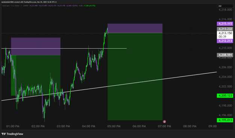The image size is (235, 138).
Task: Click the 4,202.000 price axis value
Action: pyautogui.click(x=225, y=86)
